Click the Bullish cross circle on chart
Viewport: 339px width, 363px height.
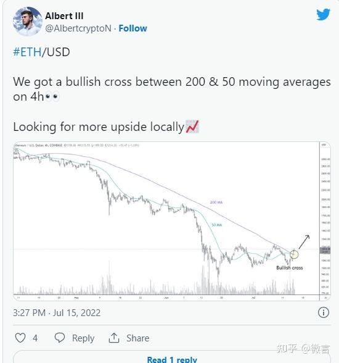[x=294, y=254]
